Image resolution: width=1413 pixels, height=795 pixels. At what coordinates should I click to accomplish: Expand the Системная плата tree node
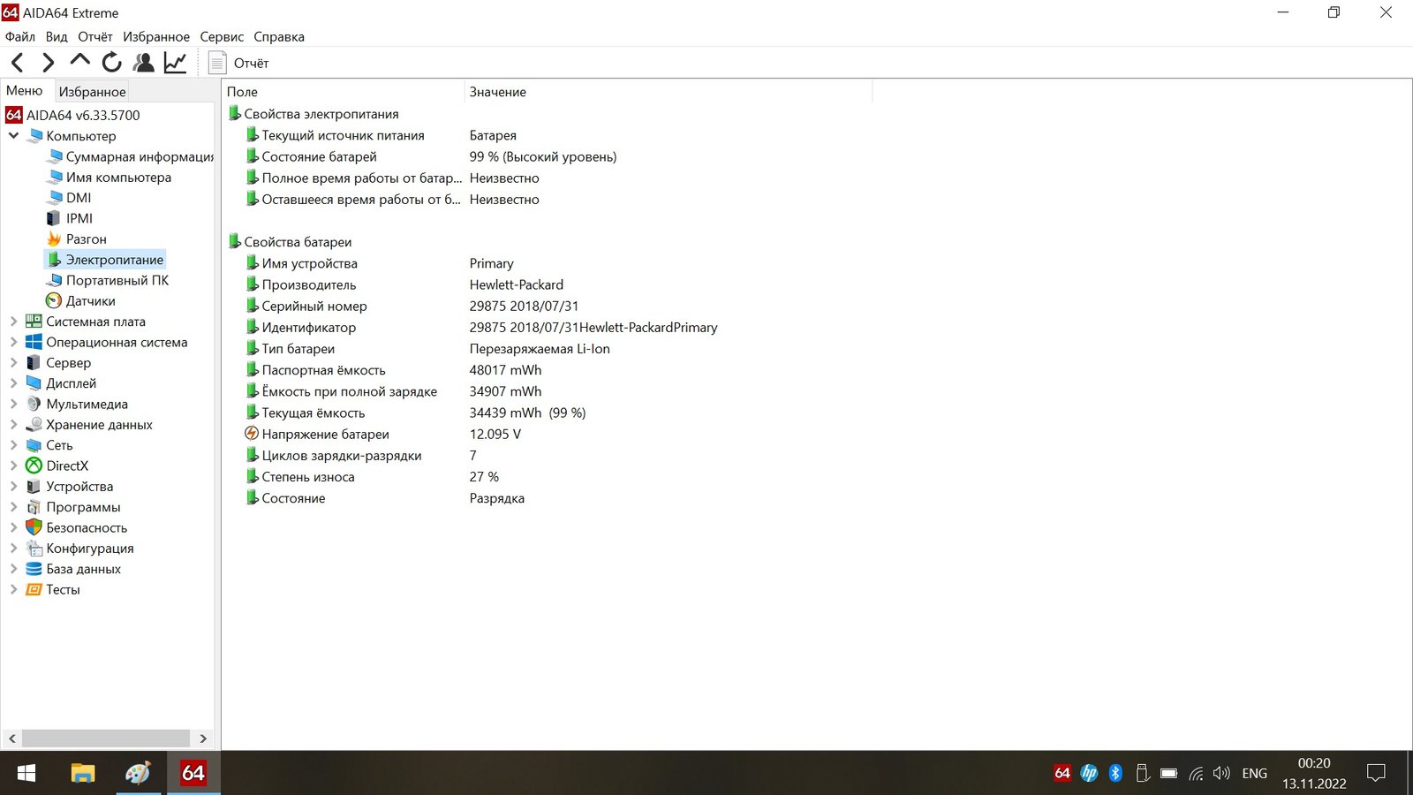click(x=13, y=322)
